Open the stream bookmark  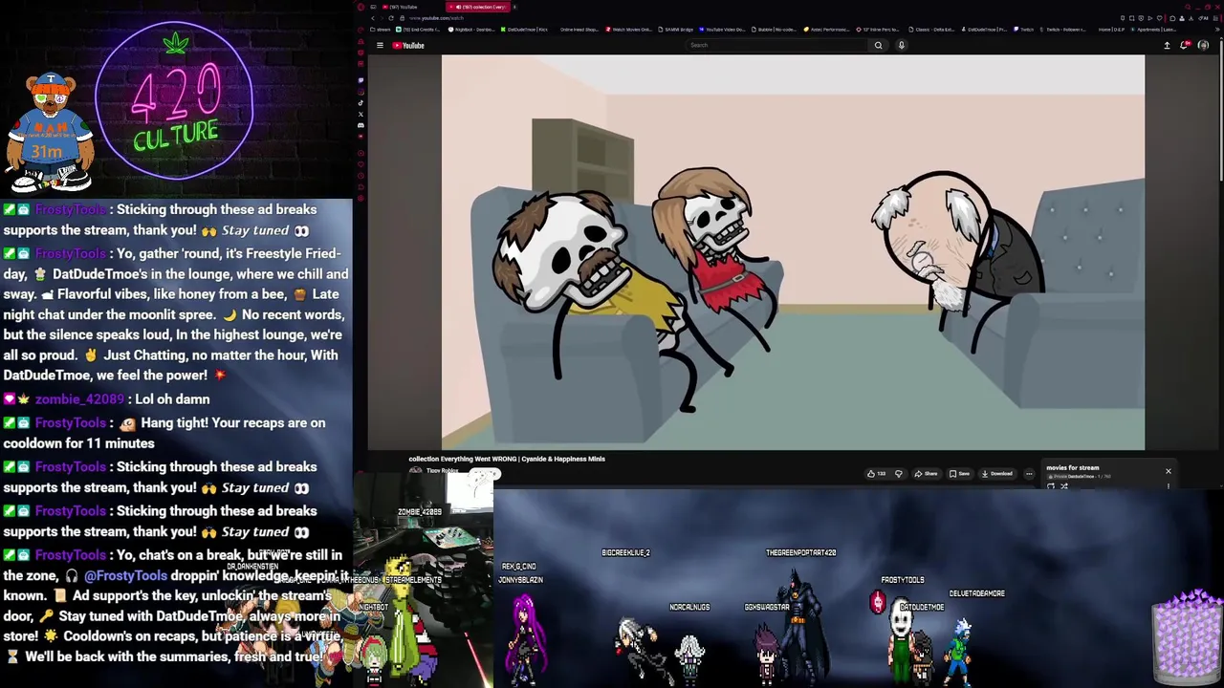381,30
